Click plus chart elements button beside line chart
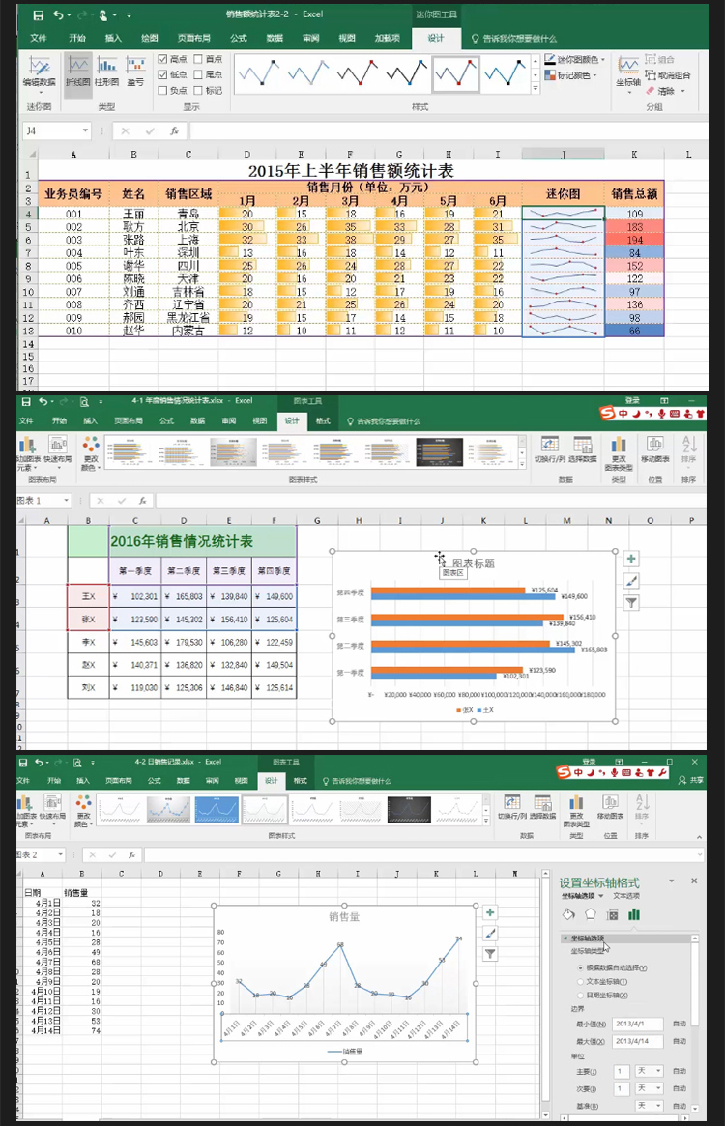This screenshot has height=1126, width=725. (490, 912)
